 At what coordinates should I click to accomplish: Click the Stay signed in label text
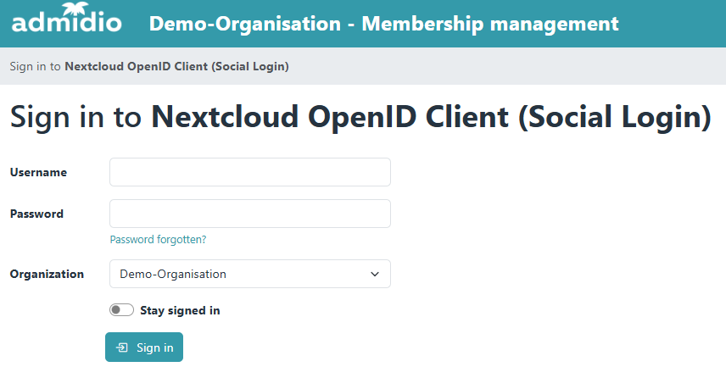(180, 310)
